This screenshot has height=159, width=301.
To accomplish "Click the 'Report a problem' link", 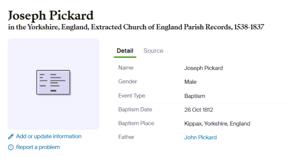I will pyautogui.click(x=38, y=147).
